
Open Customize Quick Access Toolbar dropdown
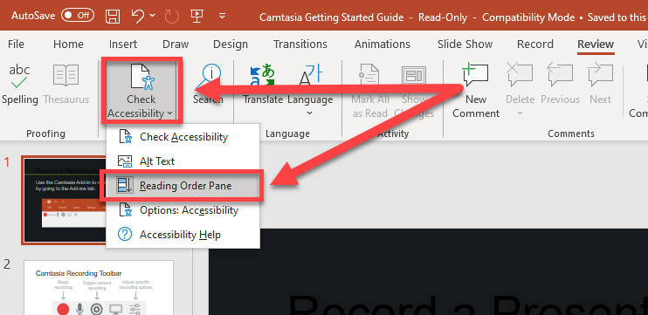(x=223, y=16)
